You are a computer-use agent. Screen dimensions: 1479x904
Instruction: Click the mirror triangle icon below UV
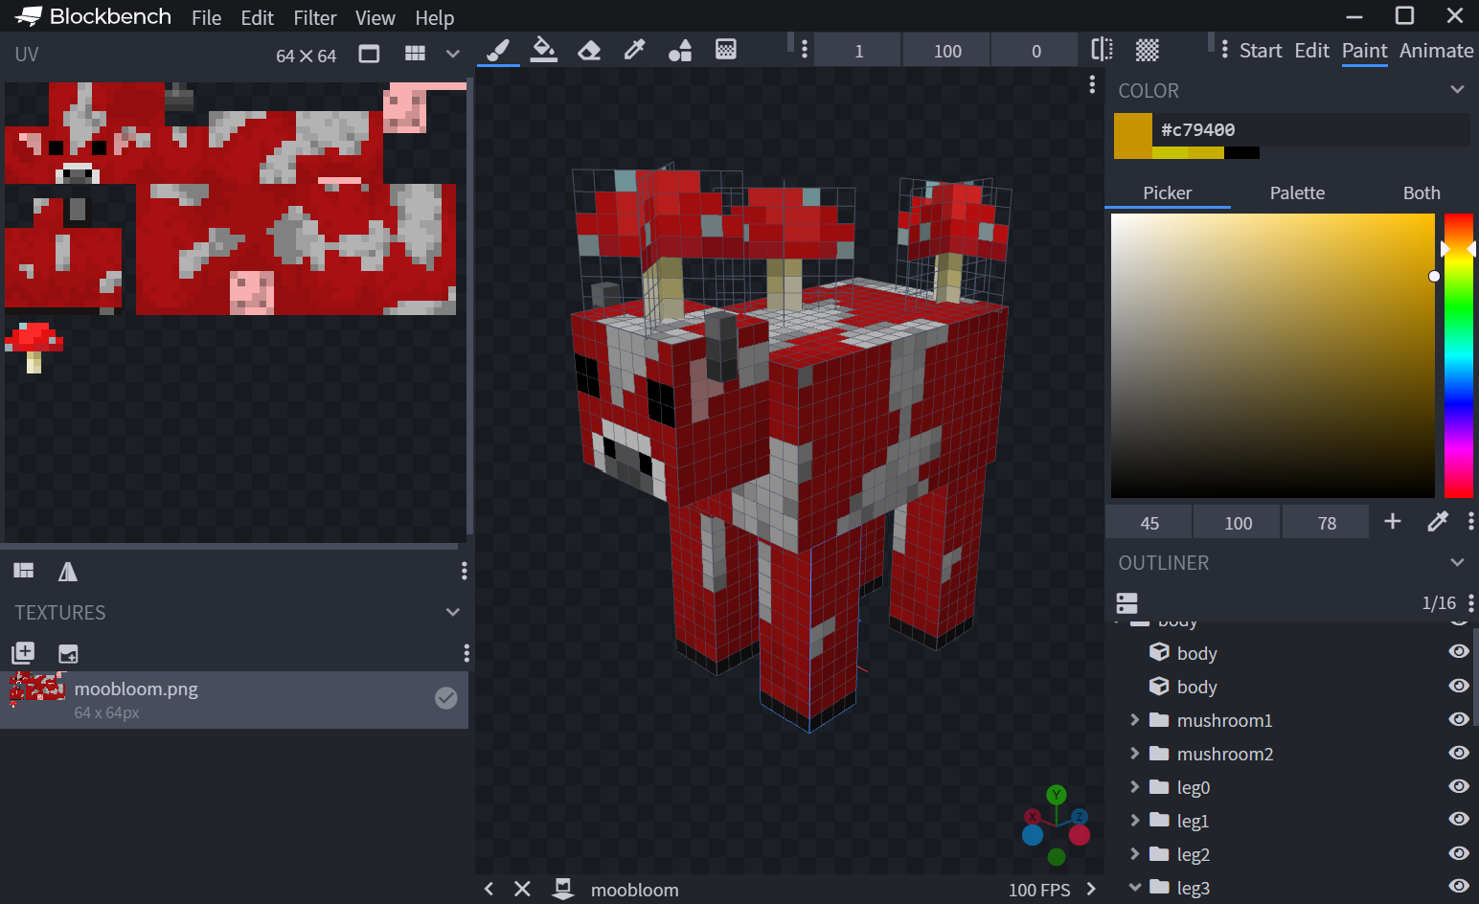[x=67, y=572]
